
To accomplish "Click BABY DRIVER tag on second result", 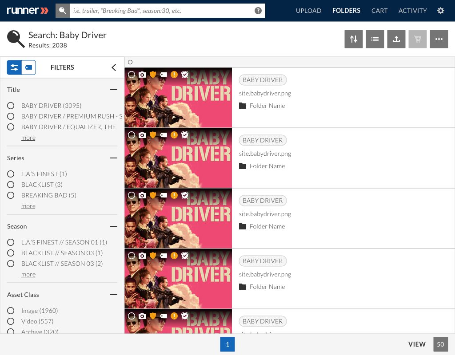I will click(x=263, y=140).
